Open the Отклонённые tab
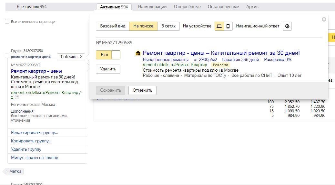The width and height of the screenshot is (335, 185). point(187,7)
